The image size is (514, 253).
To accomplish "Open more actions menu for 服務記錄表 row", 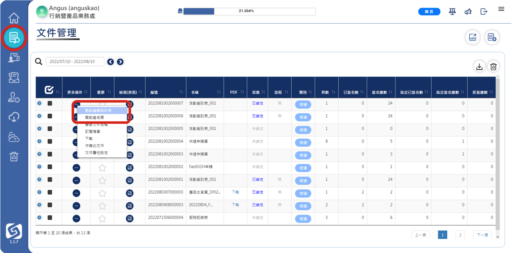I will pyautogui.click(x=76, y=218).
